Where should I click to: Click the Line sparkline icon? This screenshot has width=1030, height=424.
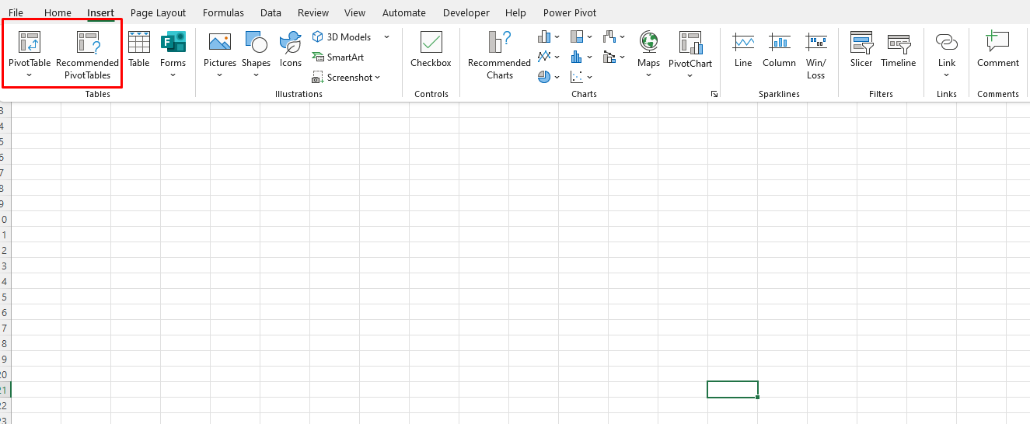click(x=743, y=50)
